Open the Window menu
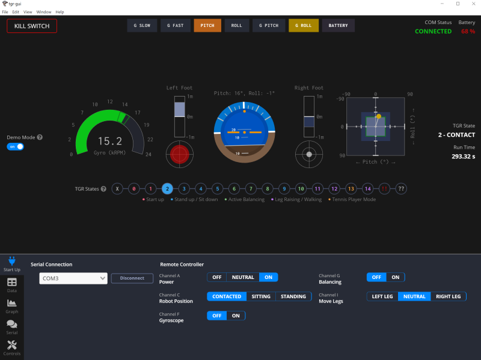 tap(44, 12)
